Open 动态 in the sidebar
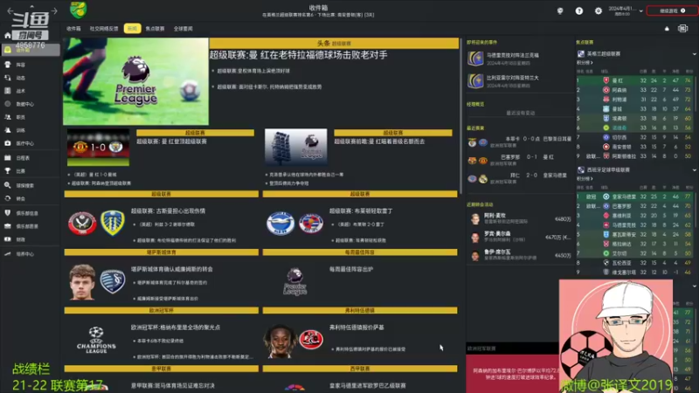The width and height of the screenshot is (699, 393). (31, 78)
